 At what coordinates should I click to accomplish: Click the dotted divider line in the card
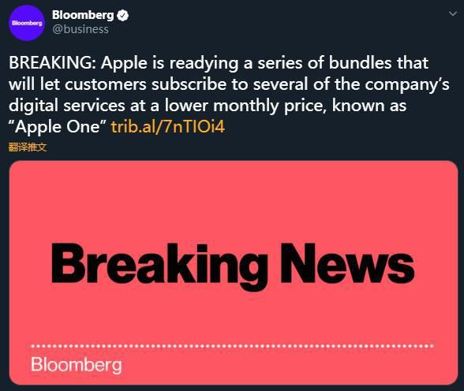[232, 346]
